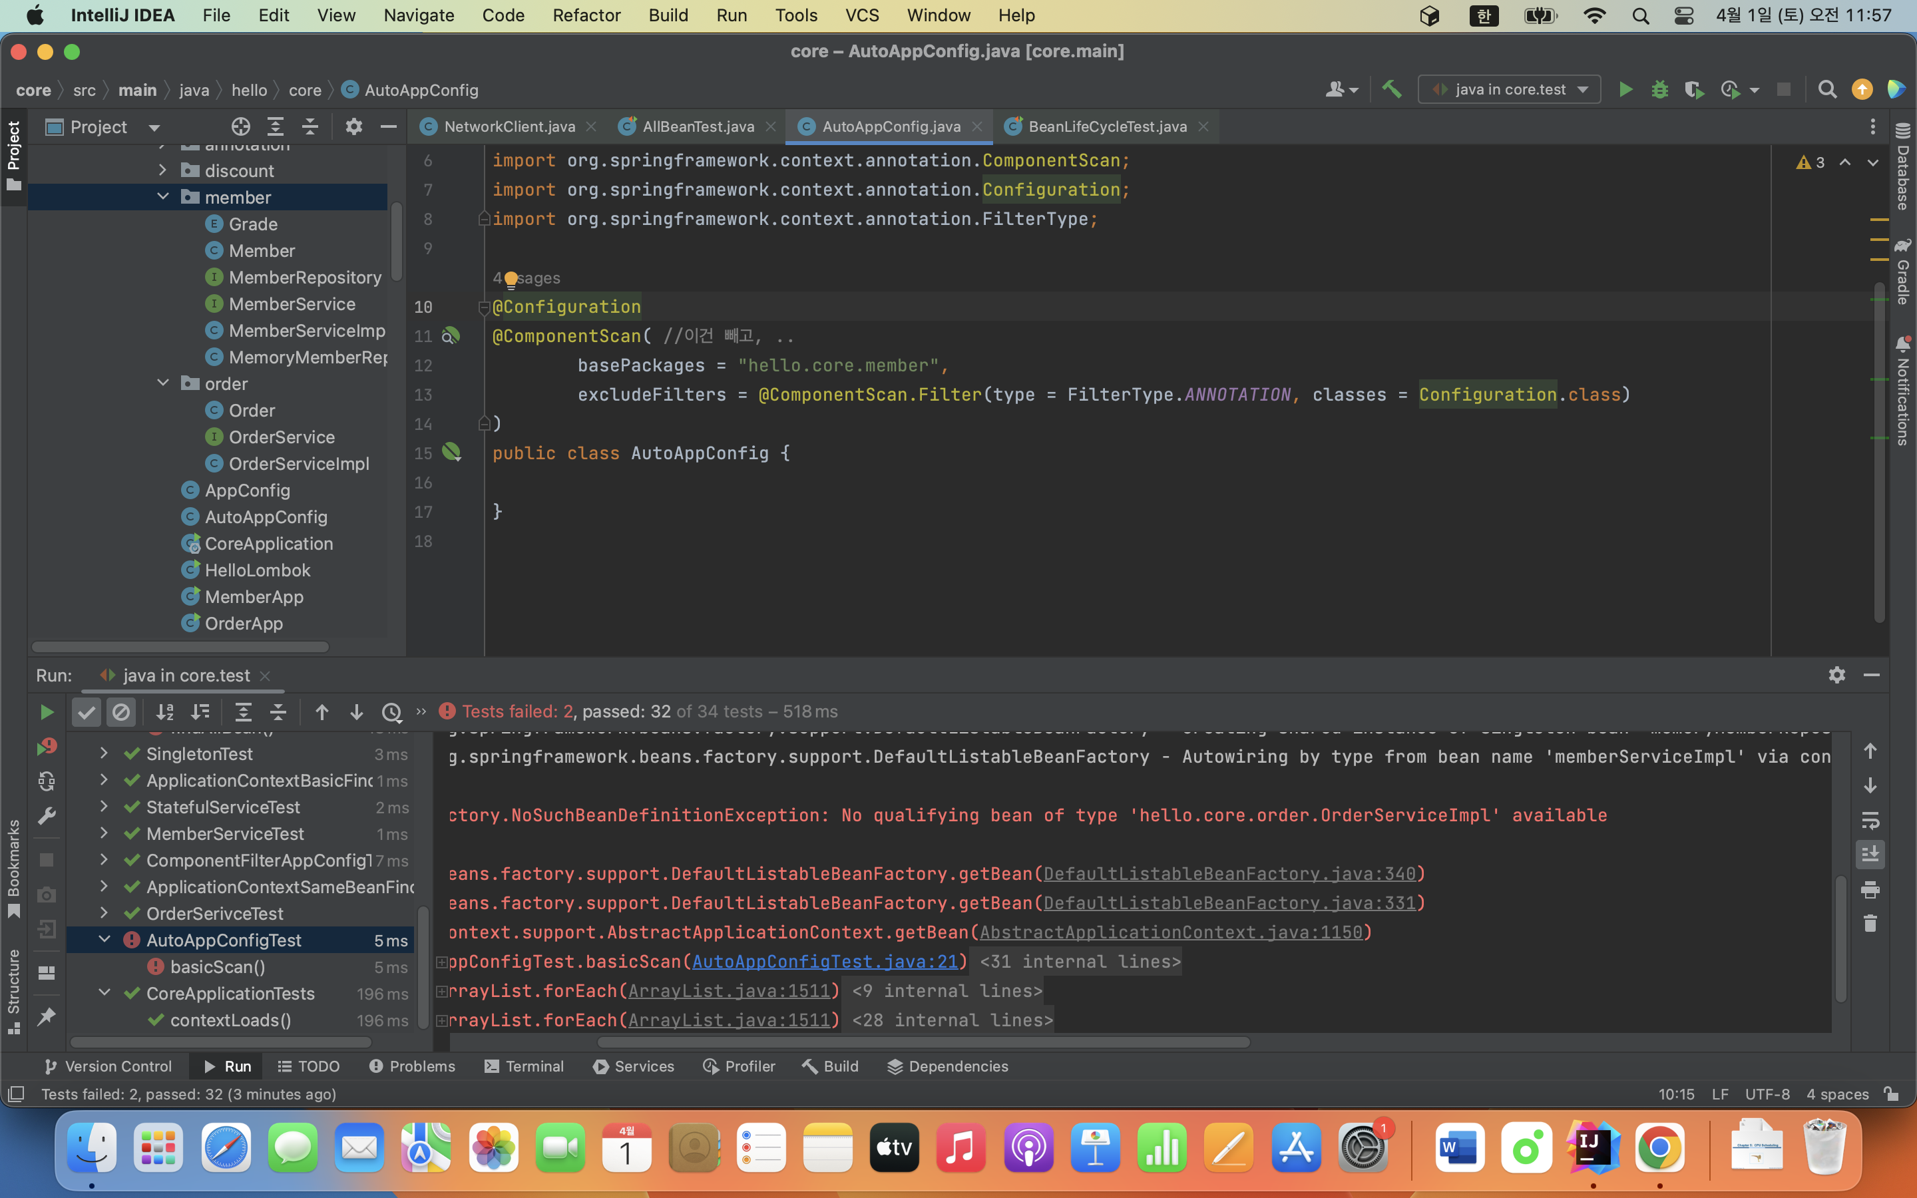Toggle soft-wrap in console output

point(1870,820)
